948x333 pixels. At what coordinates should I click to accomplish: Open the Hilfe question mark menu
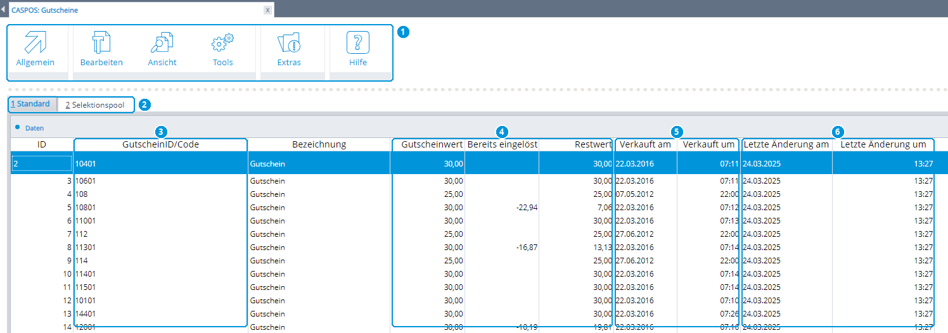tap(358, 50)
